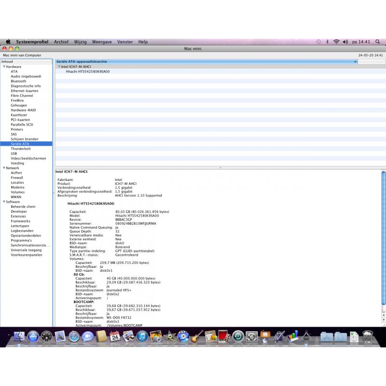Launch Numbers chart icon in Dock
The width and height of the screenshot is (386, 386).
pos(292,336)
